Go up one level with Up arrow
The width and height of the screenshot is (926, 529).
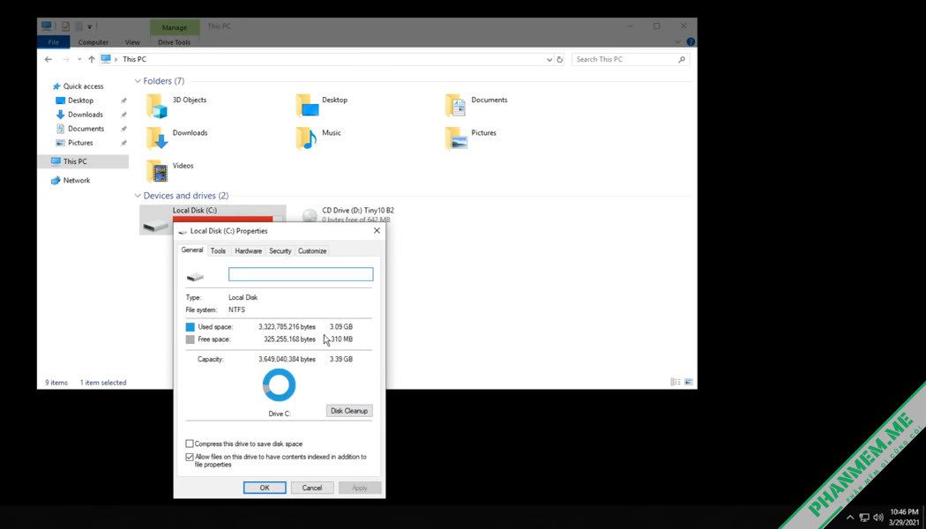click(92, 59)
